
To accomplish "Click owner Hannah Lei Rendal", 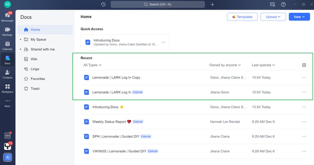I will (225, 122).
